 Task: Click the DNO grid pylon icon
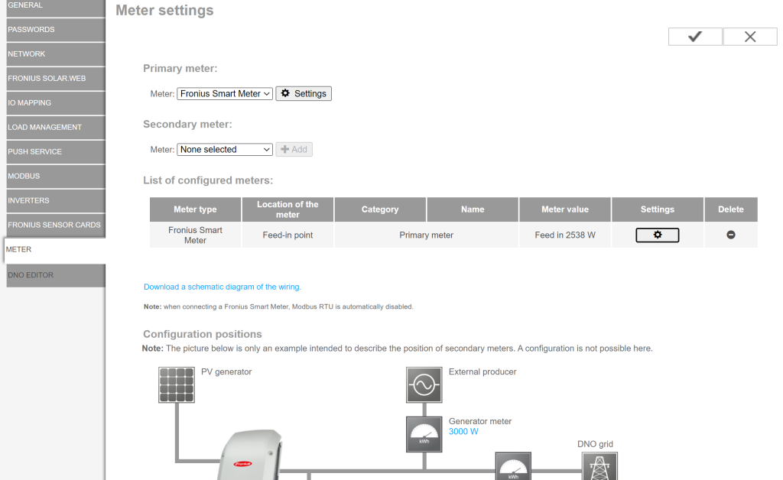[599, 466]
